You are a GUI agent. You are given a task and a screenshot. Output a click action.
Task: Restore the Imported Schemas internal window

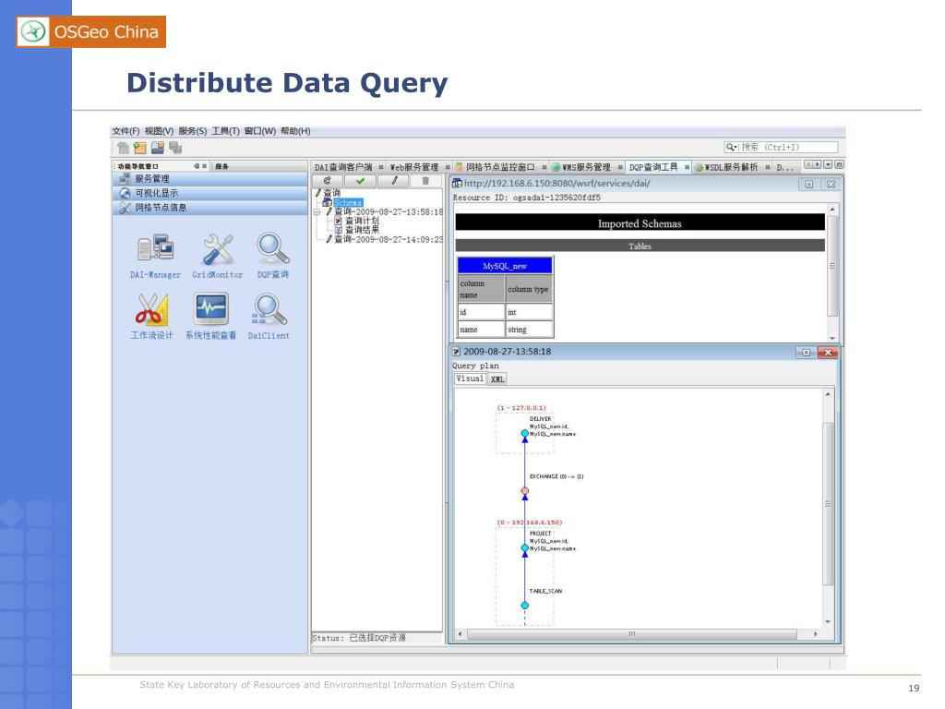(808, 184)
